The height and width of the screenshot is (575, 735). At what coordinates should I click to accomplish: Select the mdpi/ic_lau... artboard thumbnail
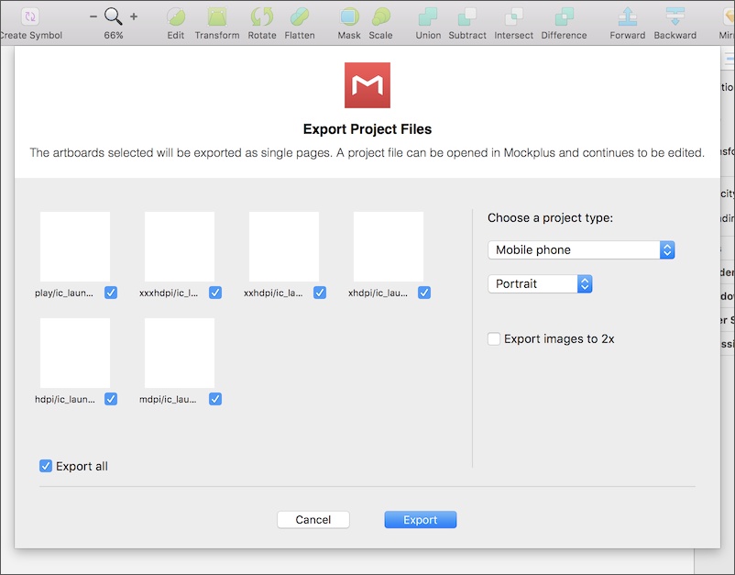tap(180, 353)
